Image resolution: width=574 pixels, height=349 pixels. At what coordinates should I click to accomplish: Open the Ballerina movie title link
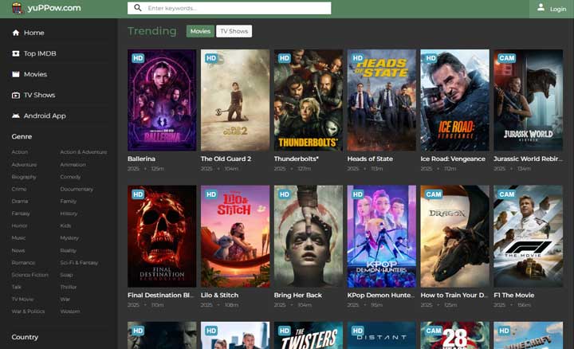click(x=141, y=159)
